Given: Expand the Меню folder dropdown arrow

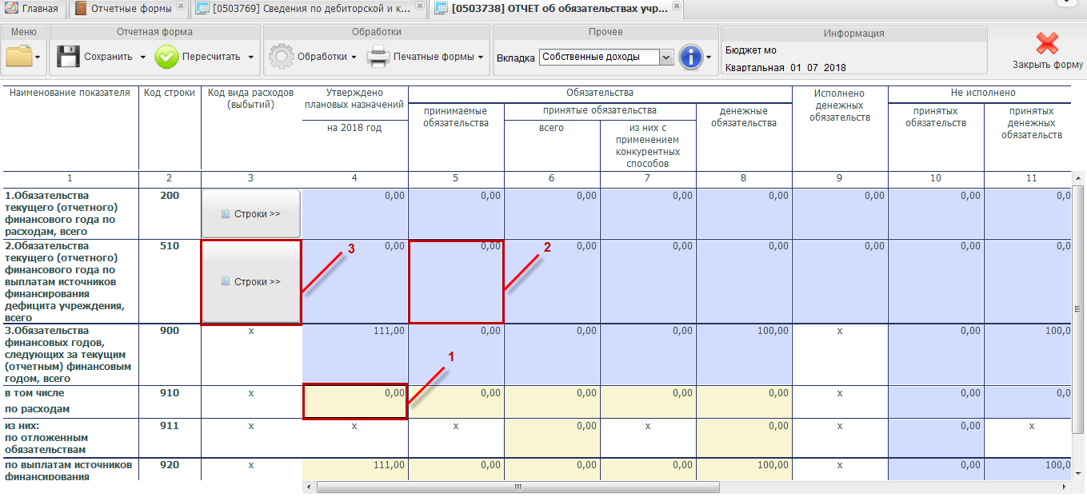Looking at the screenshot, I should (x=38, y=58).
